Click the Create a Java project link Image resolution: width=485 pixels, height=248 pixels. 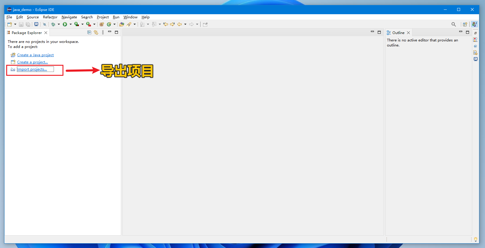click(36, 55)
